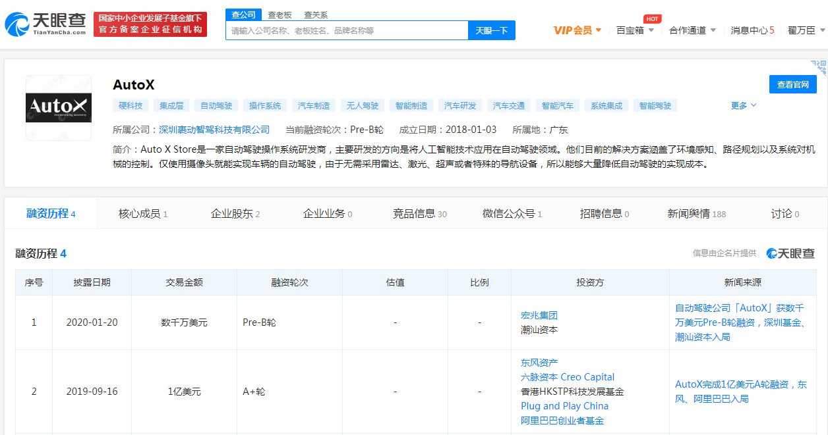Open the Pre-B轮 financing news article
This screenshot has height=435, width=828.
pyautogui.click(x=740, y=322)
